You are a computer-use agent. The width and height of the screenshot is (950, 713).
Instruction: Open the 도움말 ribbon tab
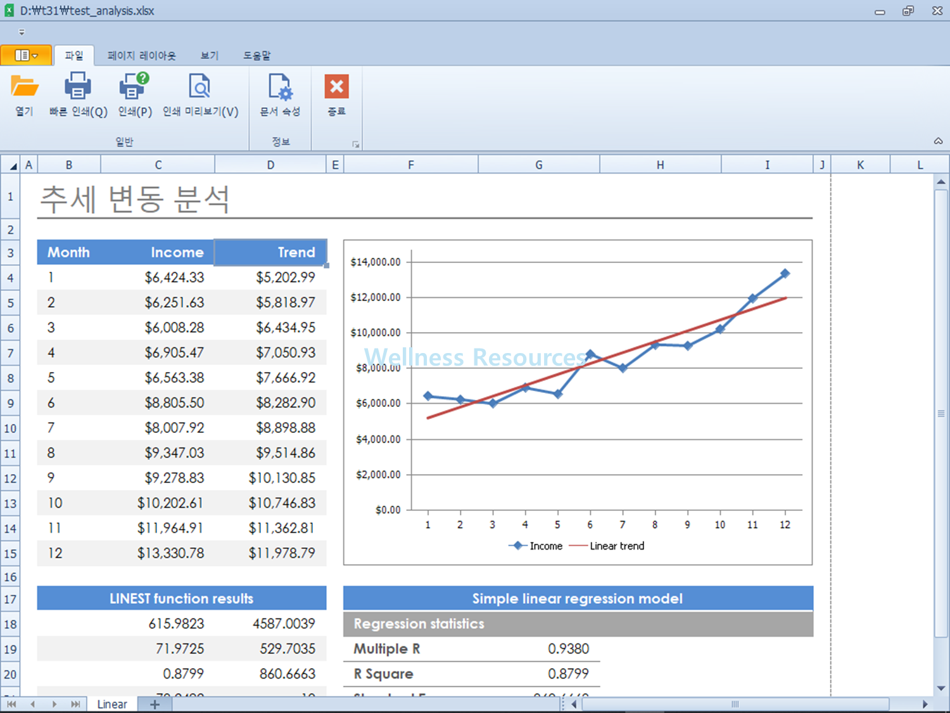point(256,55)
